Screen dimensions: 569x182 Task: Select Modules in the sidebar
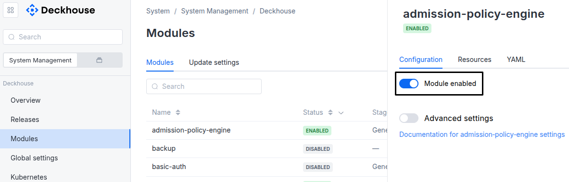pos(65,139)
